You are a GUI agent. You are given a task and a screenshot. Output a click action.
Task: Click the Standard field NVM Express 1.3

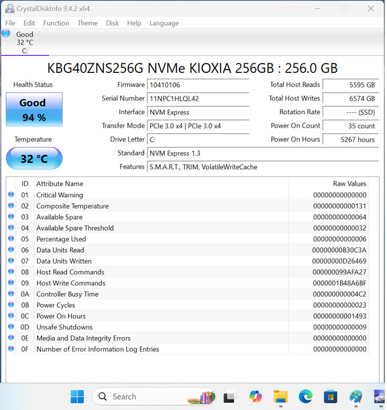263,153
